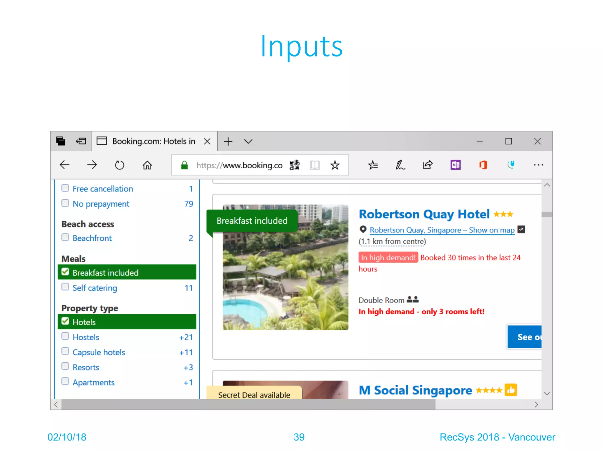This screenshot has width=603, height=452.
Task: Click the translate page icon in address bar
Action: pyautogui.click(x=294, y=165)
